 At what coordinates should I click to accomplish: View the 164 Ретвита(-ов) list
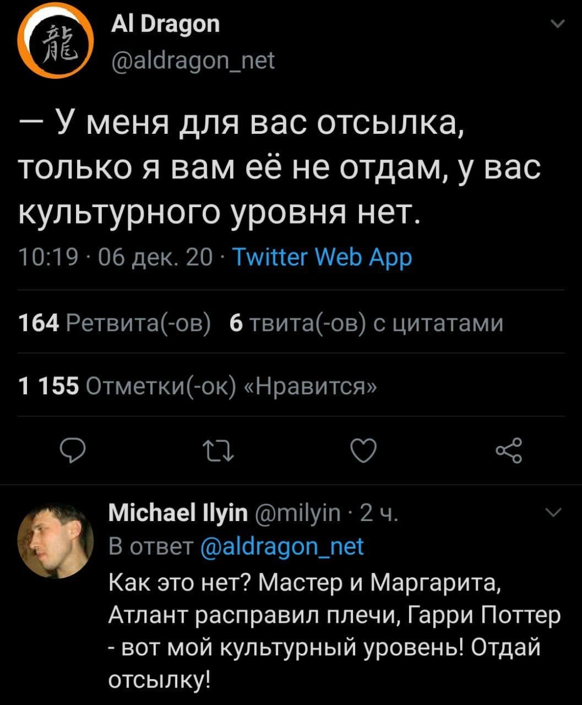pyautogui.click(x=115, y=323)
